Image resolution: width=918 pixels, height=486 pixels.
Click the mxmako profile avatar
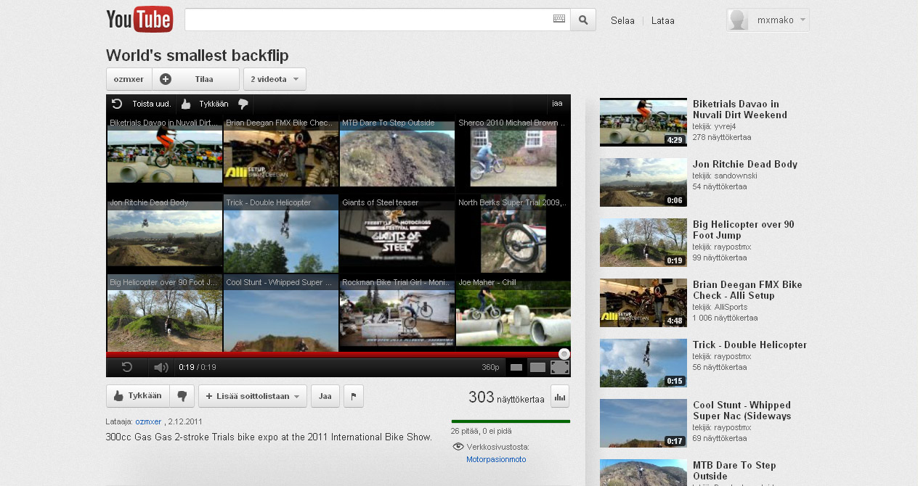(738, 20)
